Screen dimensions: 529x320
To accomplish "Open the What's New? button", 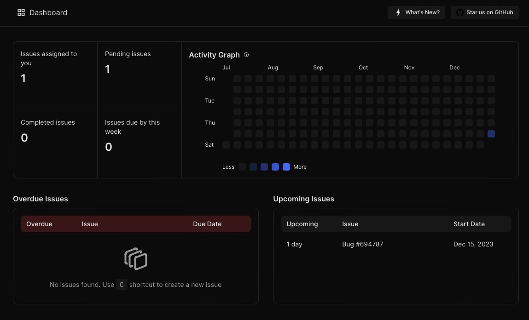I will (x=417, y=12).
